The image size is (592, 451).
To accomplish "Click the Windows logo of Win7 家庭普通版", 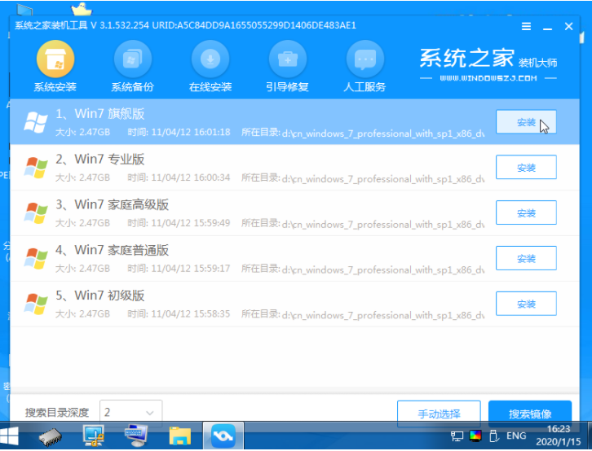I will tap(36, 258).
